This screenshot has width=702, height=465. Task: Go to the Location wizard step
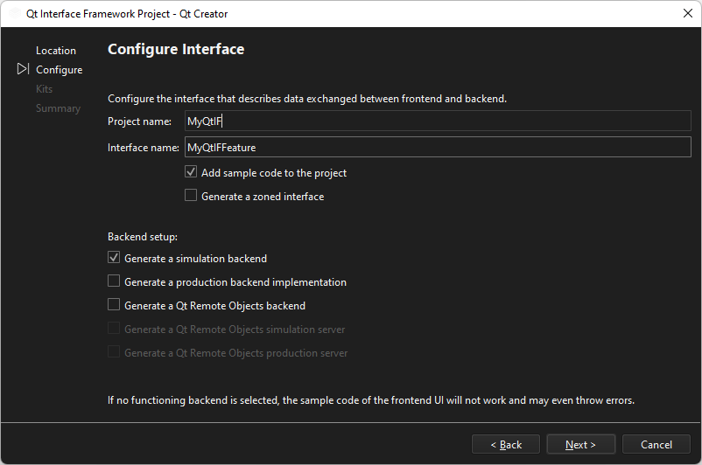pos(56,51)
